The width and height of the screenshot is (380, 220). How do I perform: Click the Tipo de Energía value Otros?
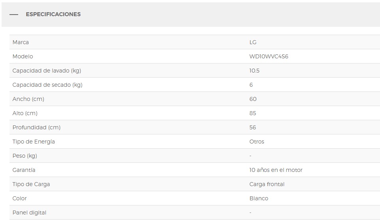tap(257, 142)
